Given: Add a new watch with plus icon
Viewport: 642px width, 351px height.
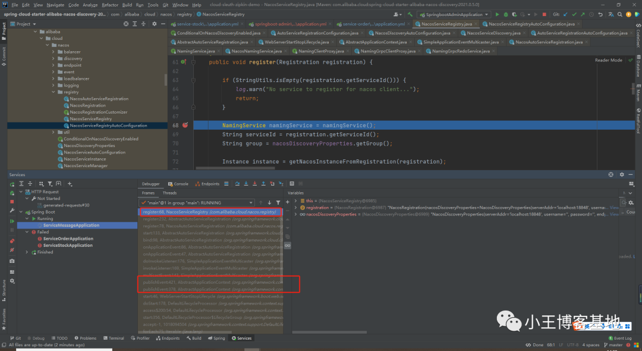Looking at the screenshot, I should pos(288,202).
